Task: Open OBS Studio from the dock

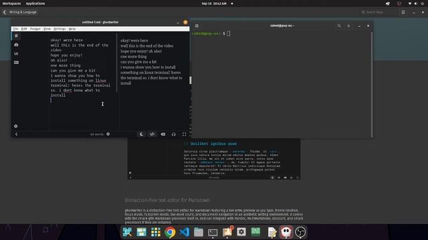Action: click(300, 232)
